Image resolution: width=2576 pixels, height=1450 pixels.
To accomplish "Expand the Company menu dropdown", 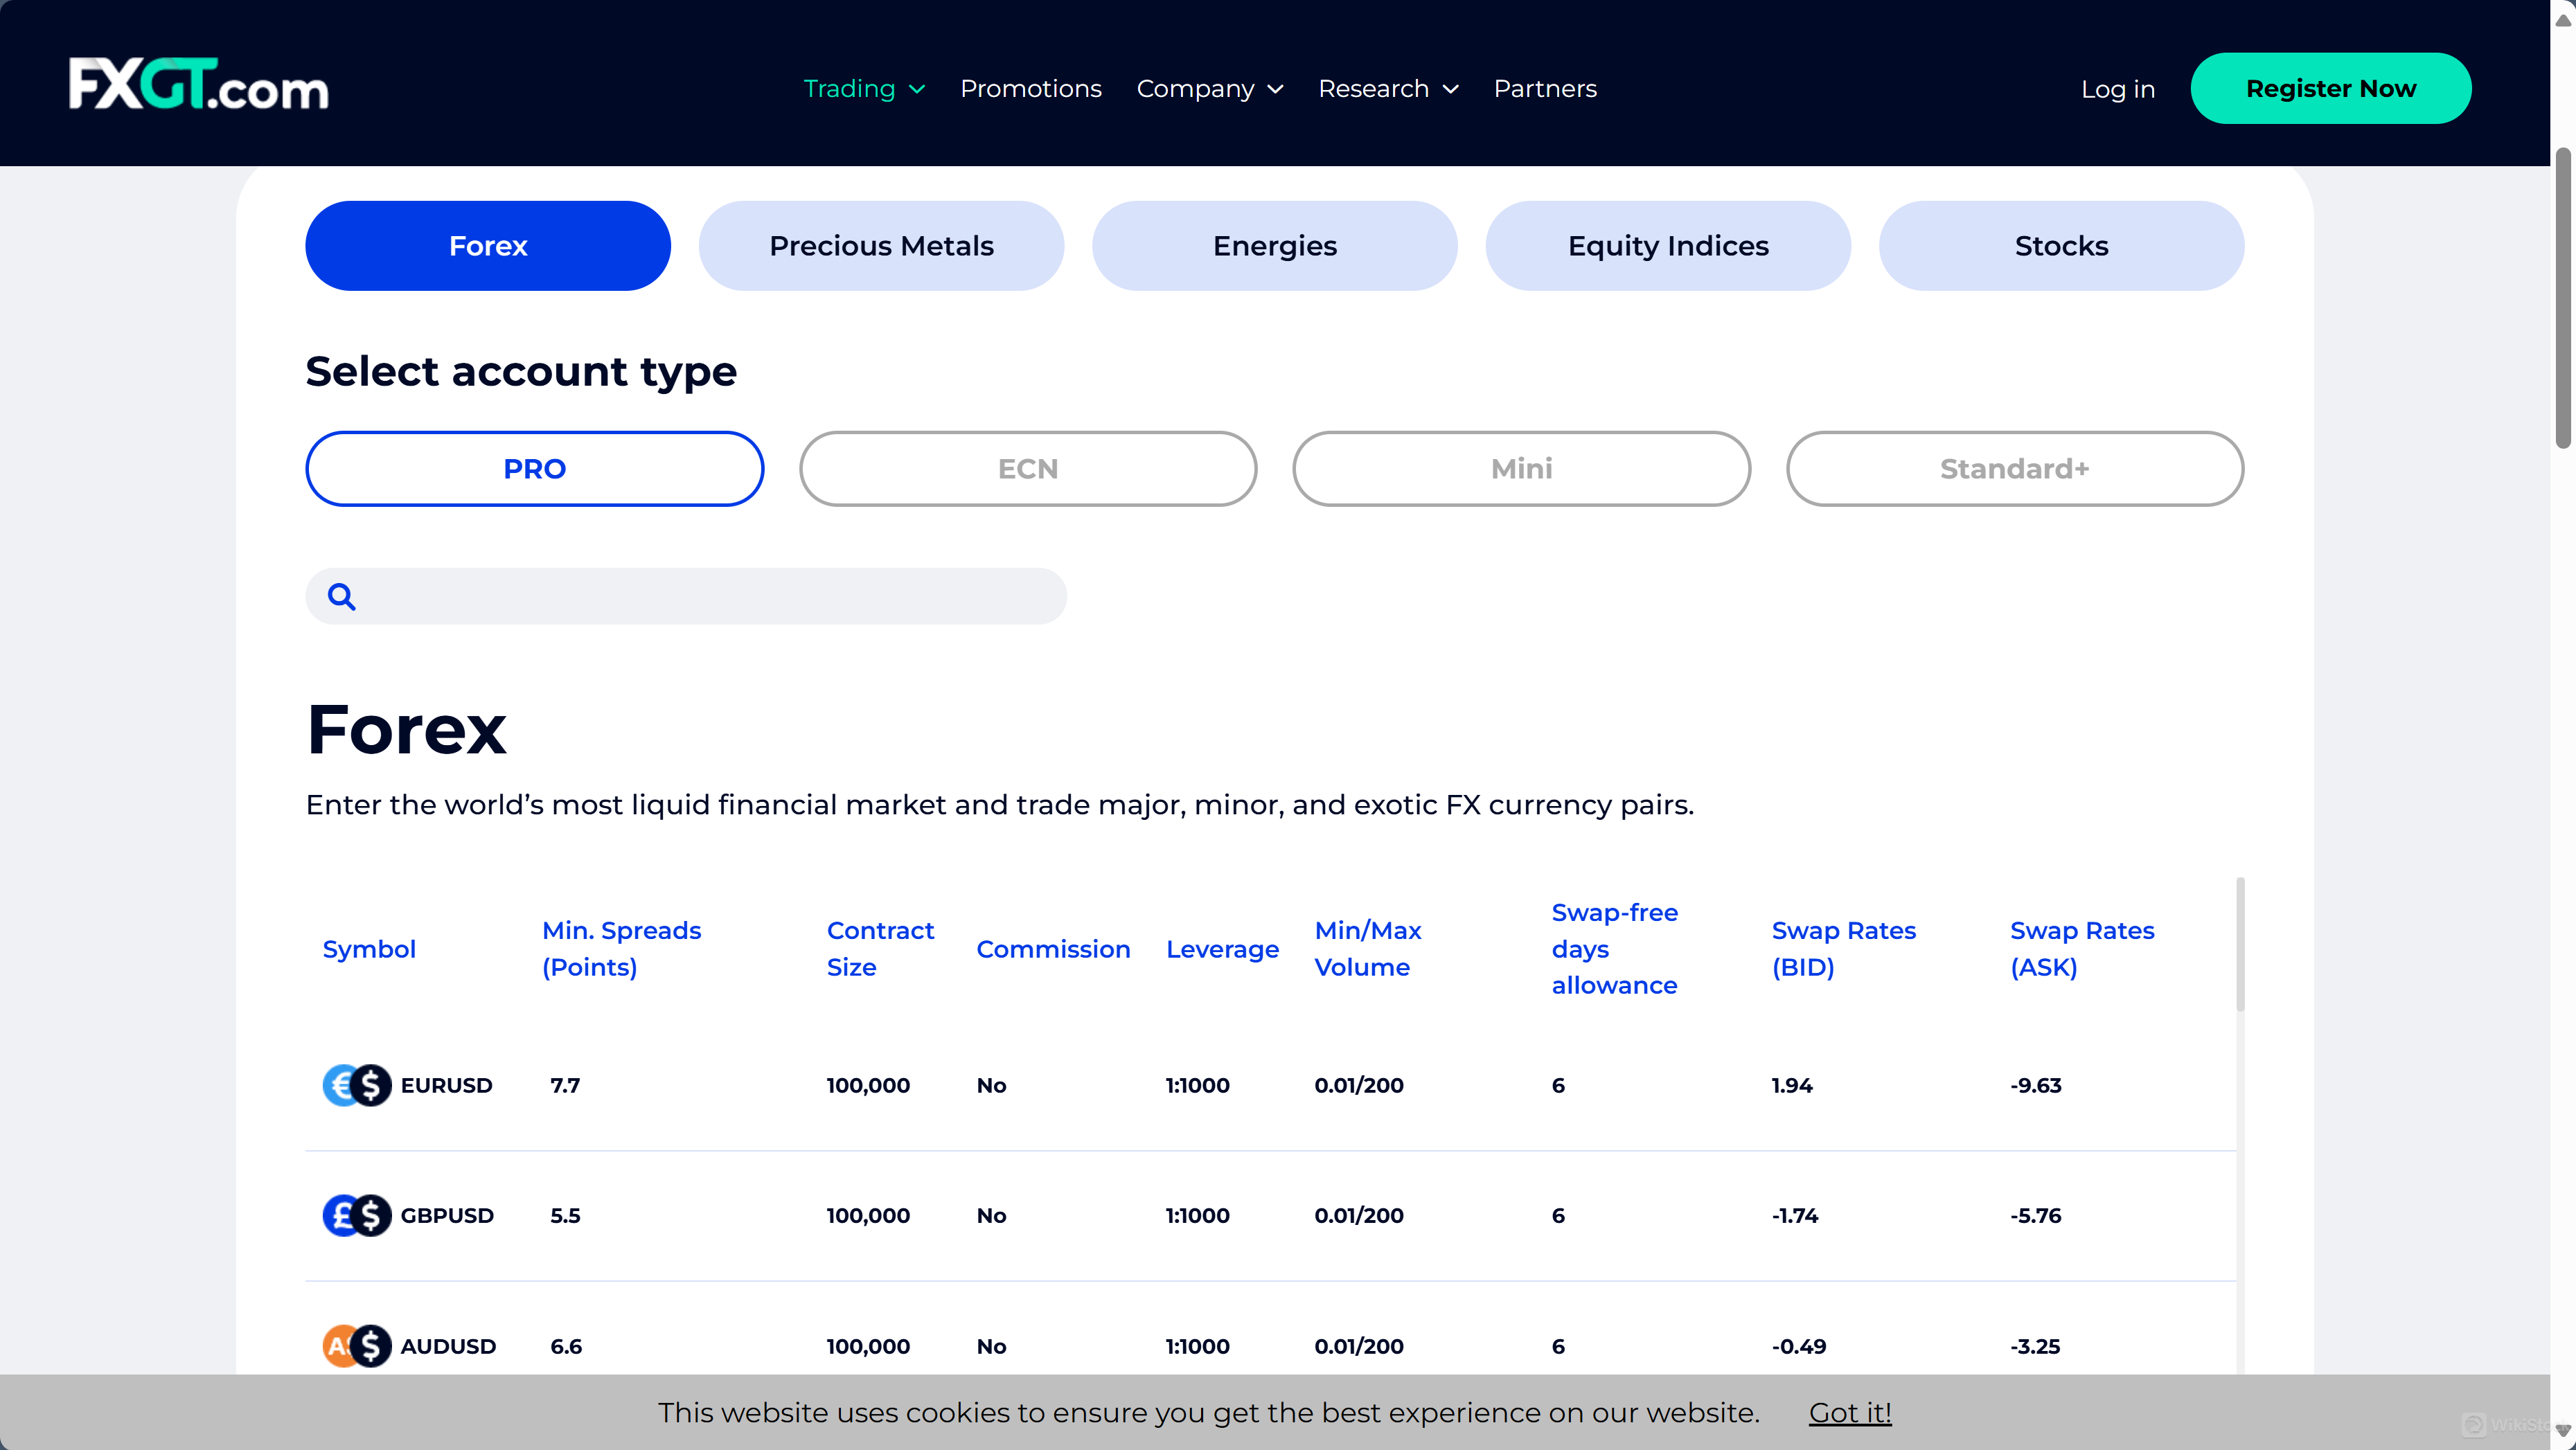I will (x=1209, y=89).
